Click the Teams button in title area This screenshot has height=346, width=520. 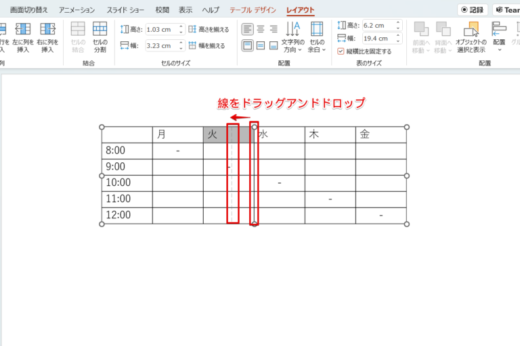tap(507, 10)
